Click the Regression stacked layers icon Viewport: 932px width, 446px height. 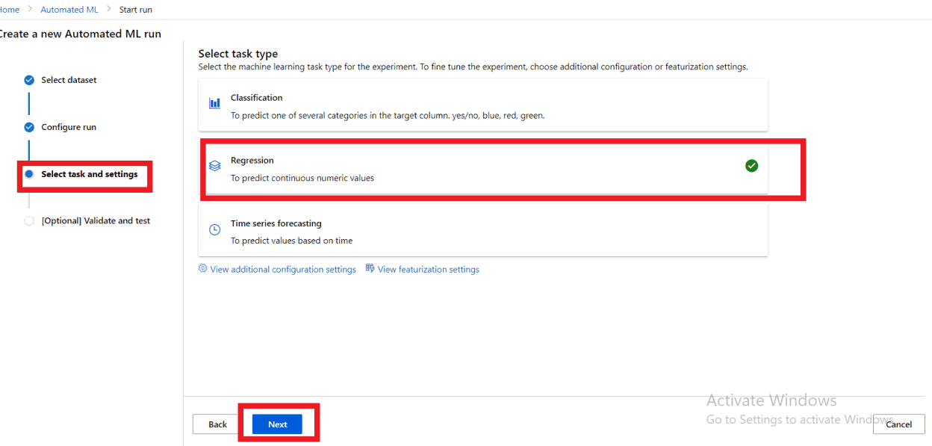[x=214, y=167]
